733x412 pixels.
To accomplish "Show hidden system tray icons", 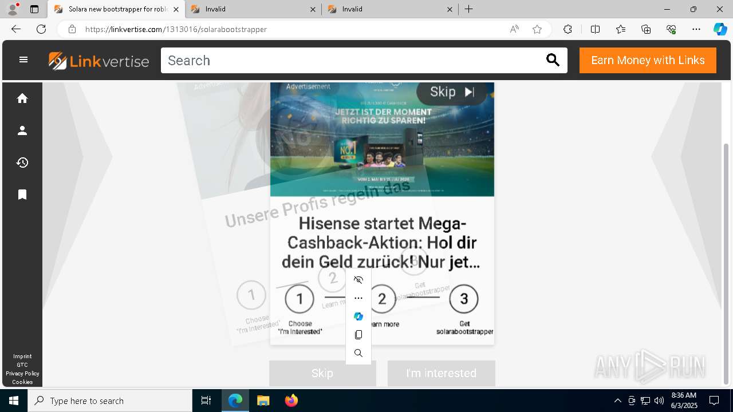I will pos(617,401).
